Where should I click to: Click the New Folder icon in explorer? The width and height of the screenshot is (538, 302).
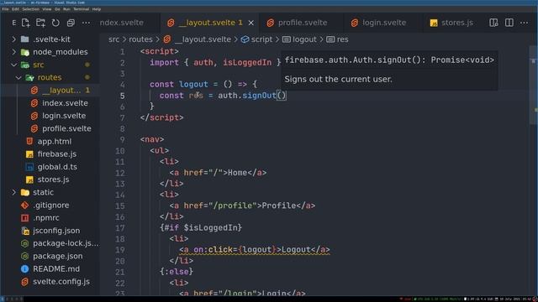[x=41, y=23]
